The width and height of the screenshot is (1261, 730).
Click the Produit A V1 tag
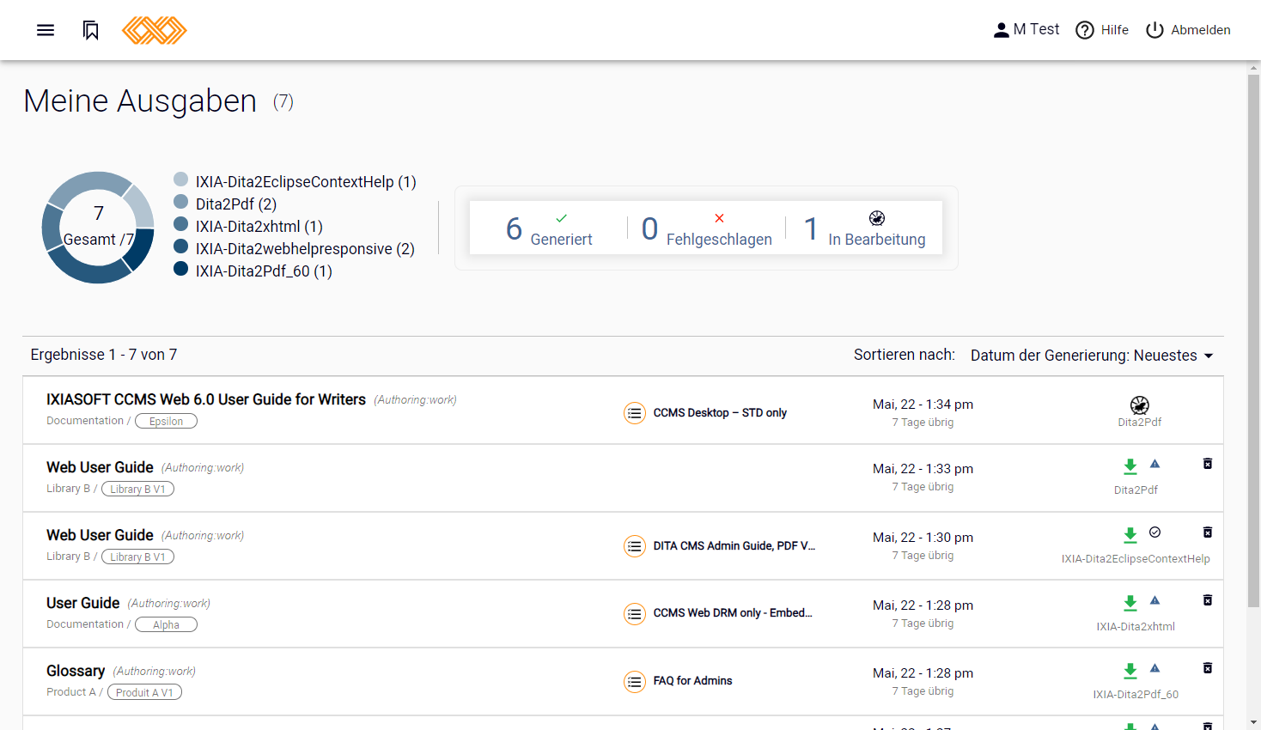pyautogui.click(x=144, y=692)
